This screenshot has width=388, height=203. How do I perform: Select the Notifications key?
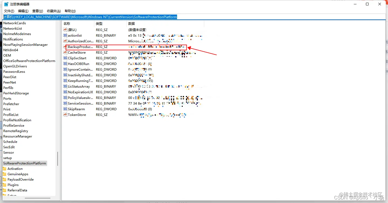(13, 39)
